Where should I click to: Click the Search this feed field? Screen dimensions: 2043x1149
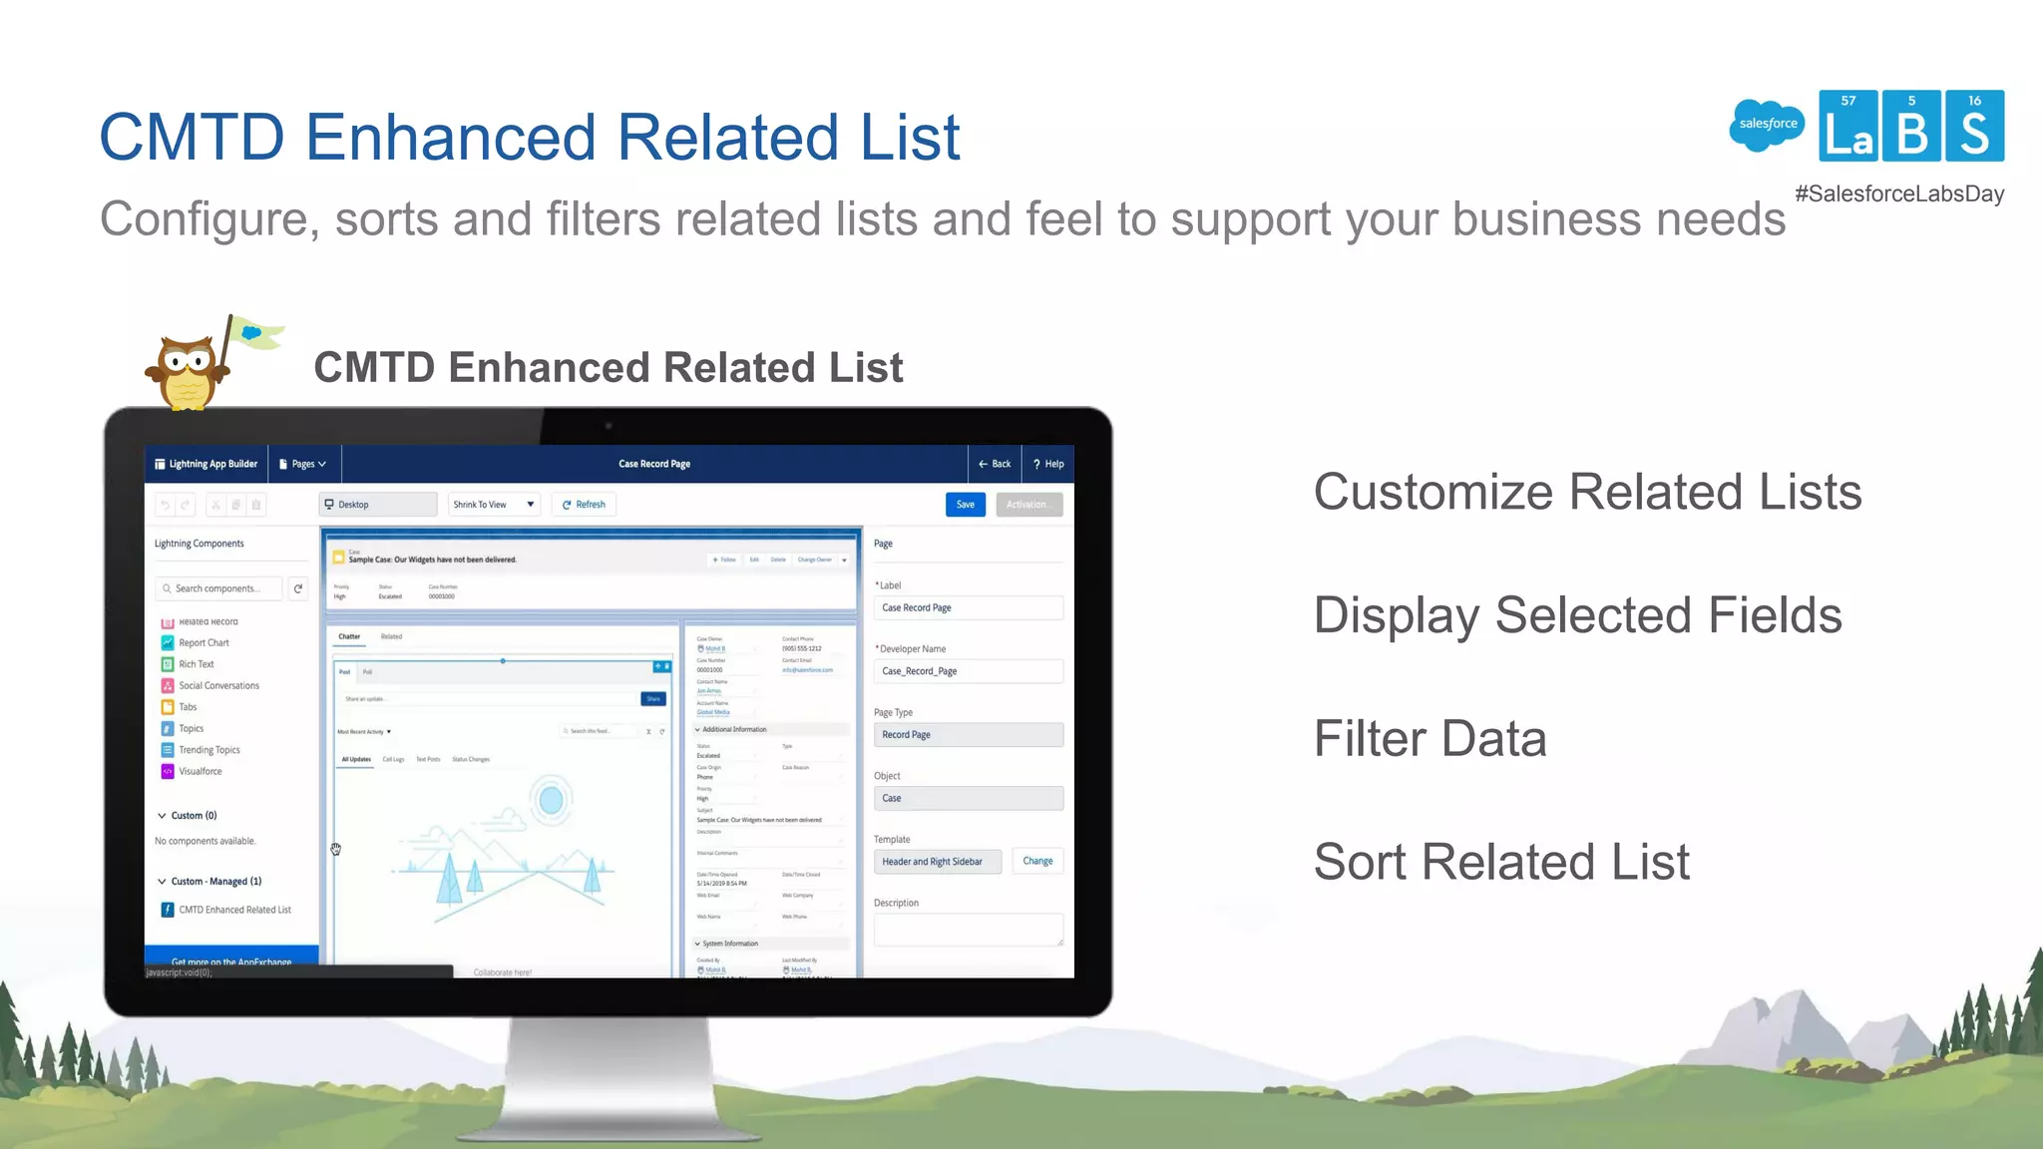pos(600,732)
